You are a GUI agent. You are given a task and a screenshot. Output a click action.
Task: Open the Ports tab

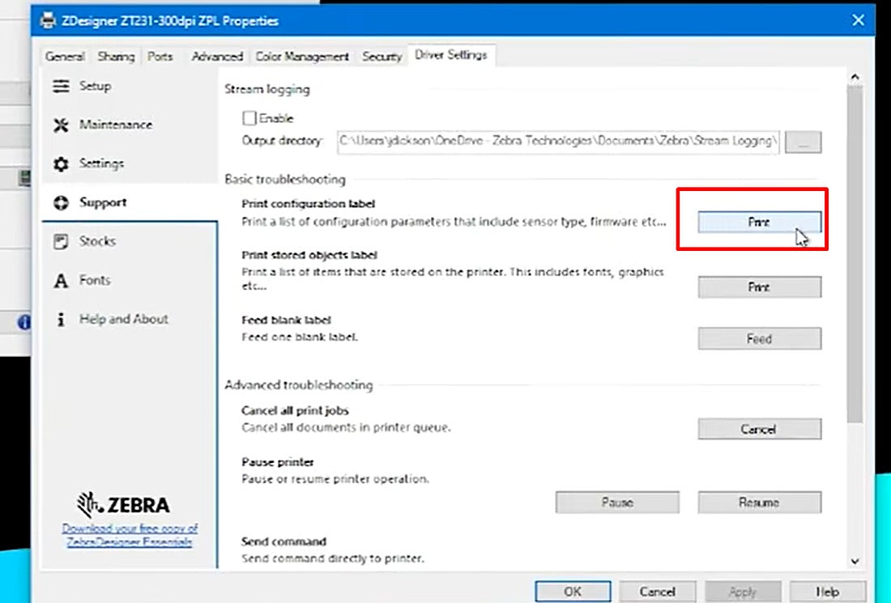click(160, 56)
